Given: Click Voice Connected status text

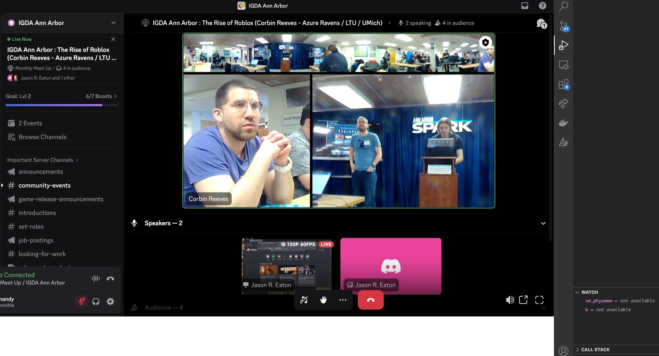Looking at the screenshot, I should [x=17, y=275].
